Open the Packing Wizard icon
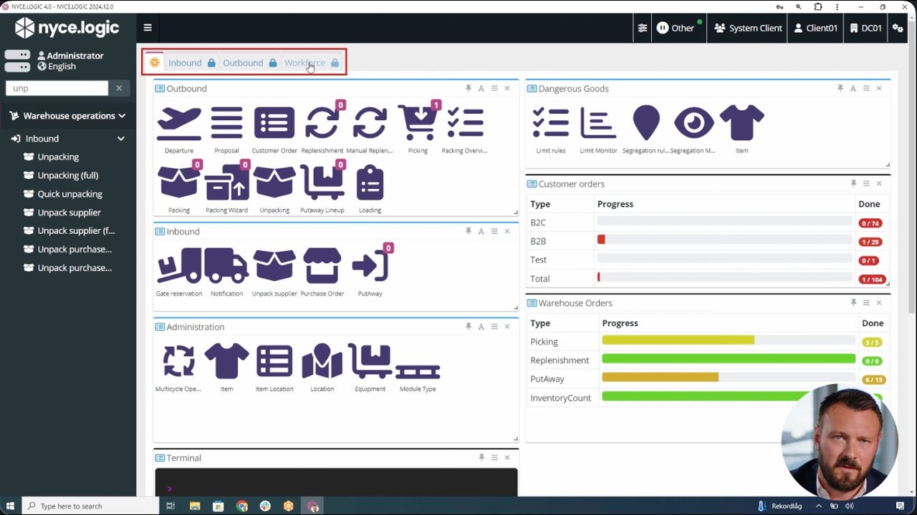Image resolution: width=917 pixels, height=515 pixels. tap(226, 182)
